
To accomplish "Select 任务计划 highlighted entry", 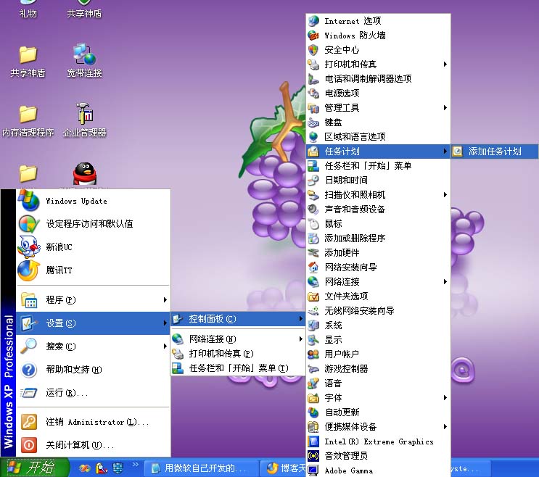I will point(378,151).
